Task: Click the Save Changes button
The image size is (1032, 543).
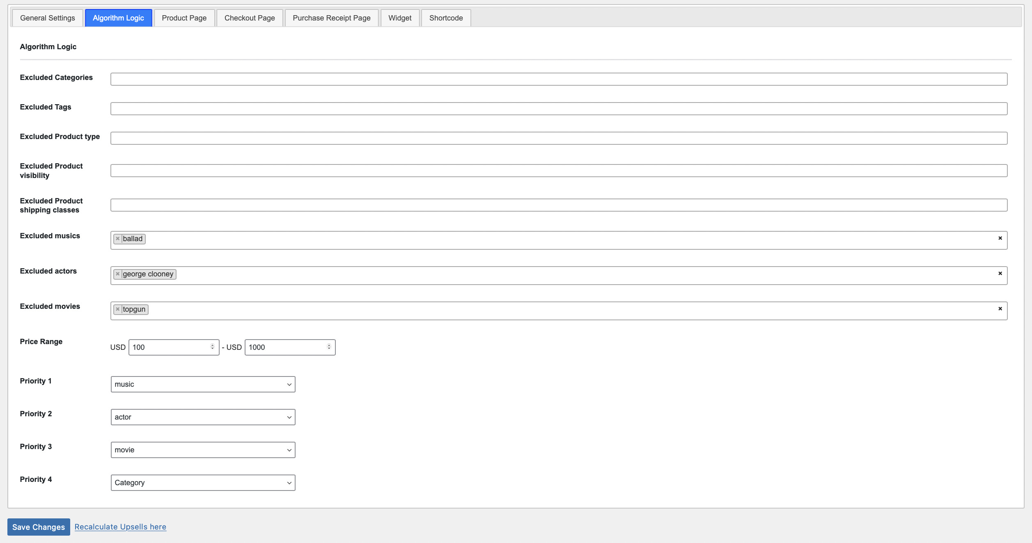Action: tap(39, 527)
